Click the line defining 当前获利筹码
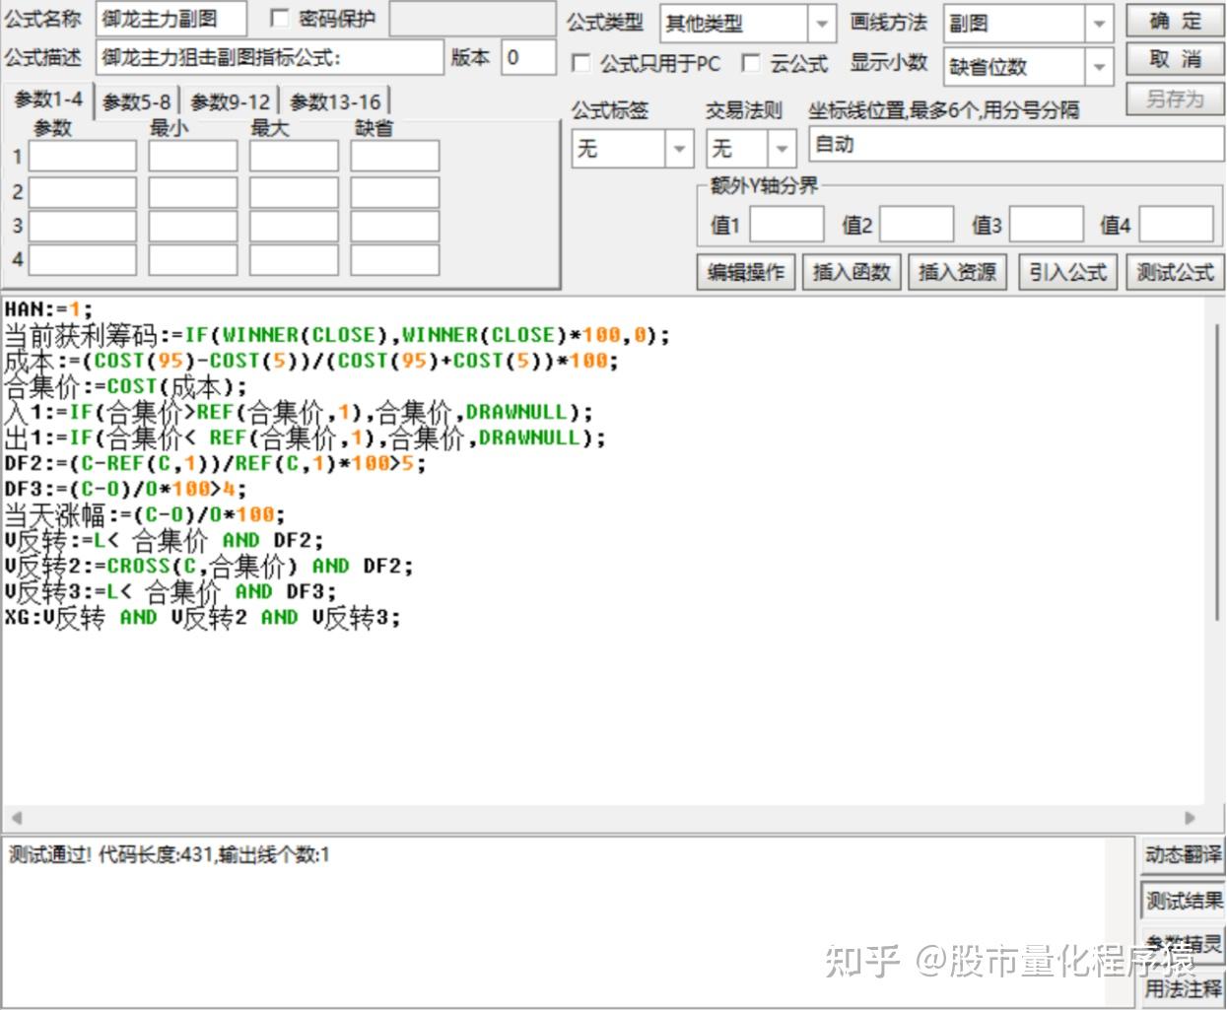 tap(337, 335)
